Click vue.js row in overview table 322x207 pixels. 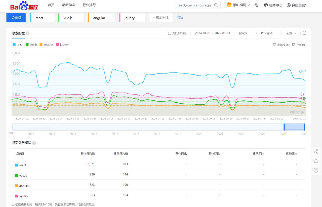159,174
